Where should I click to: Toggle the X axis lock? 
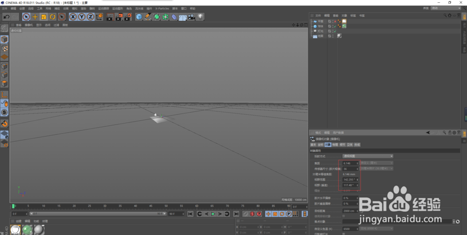coord(73,17)
